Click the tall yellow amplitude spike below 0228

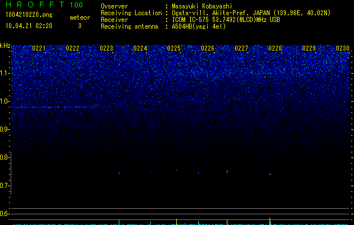[x=270, y=221]
